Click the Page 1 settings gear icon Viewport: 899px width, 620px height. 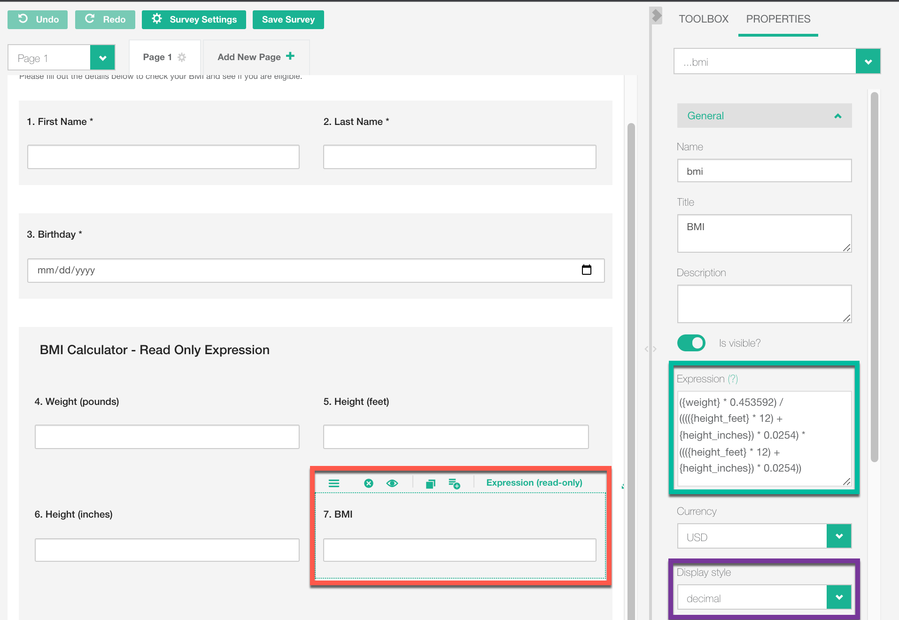tap(182, 57)
